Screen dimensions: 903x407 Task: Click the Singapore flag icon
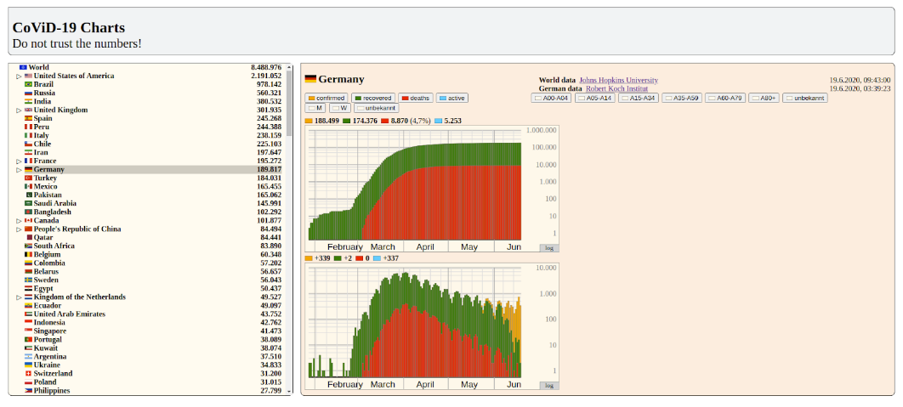[28, 331]
